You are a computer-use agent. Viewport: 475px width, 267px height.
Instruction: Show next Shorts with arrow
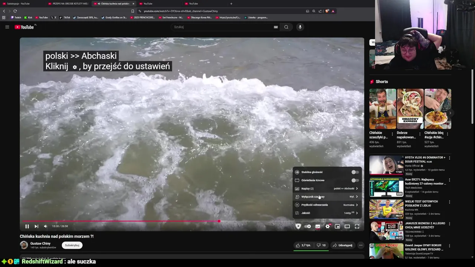(x=450, y=113)
